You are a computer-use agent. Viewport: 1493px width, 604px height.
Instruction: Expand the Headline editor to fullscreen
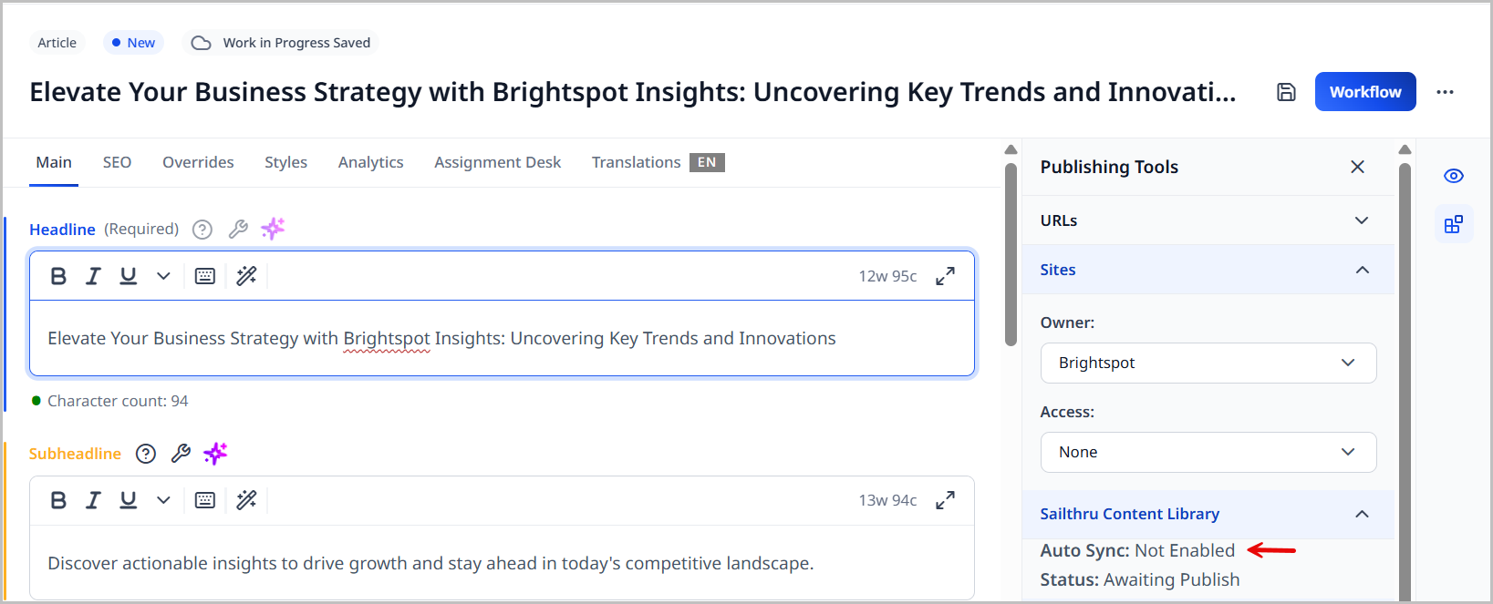tap(945, 276)
